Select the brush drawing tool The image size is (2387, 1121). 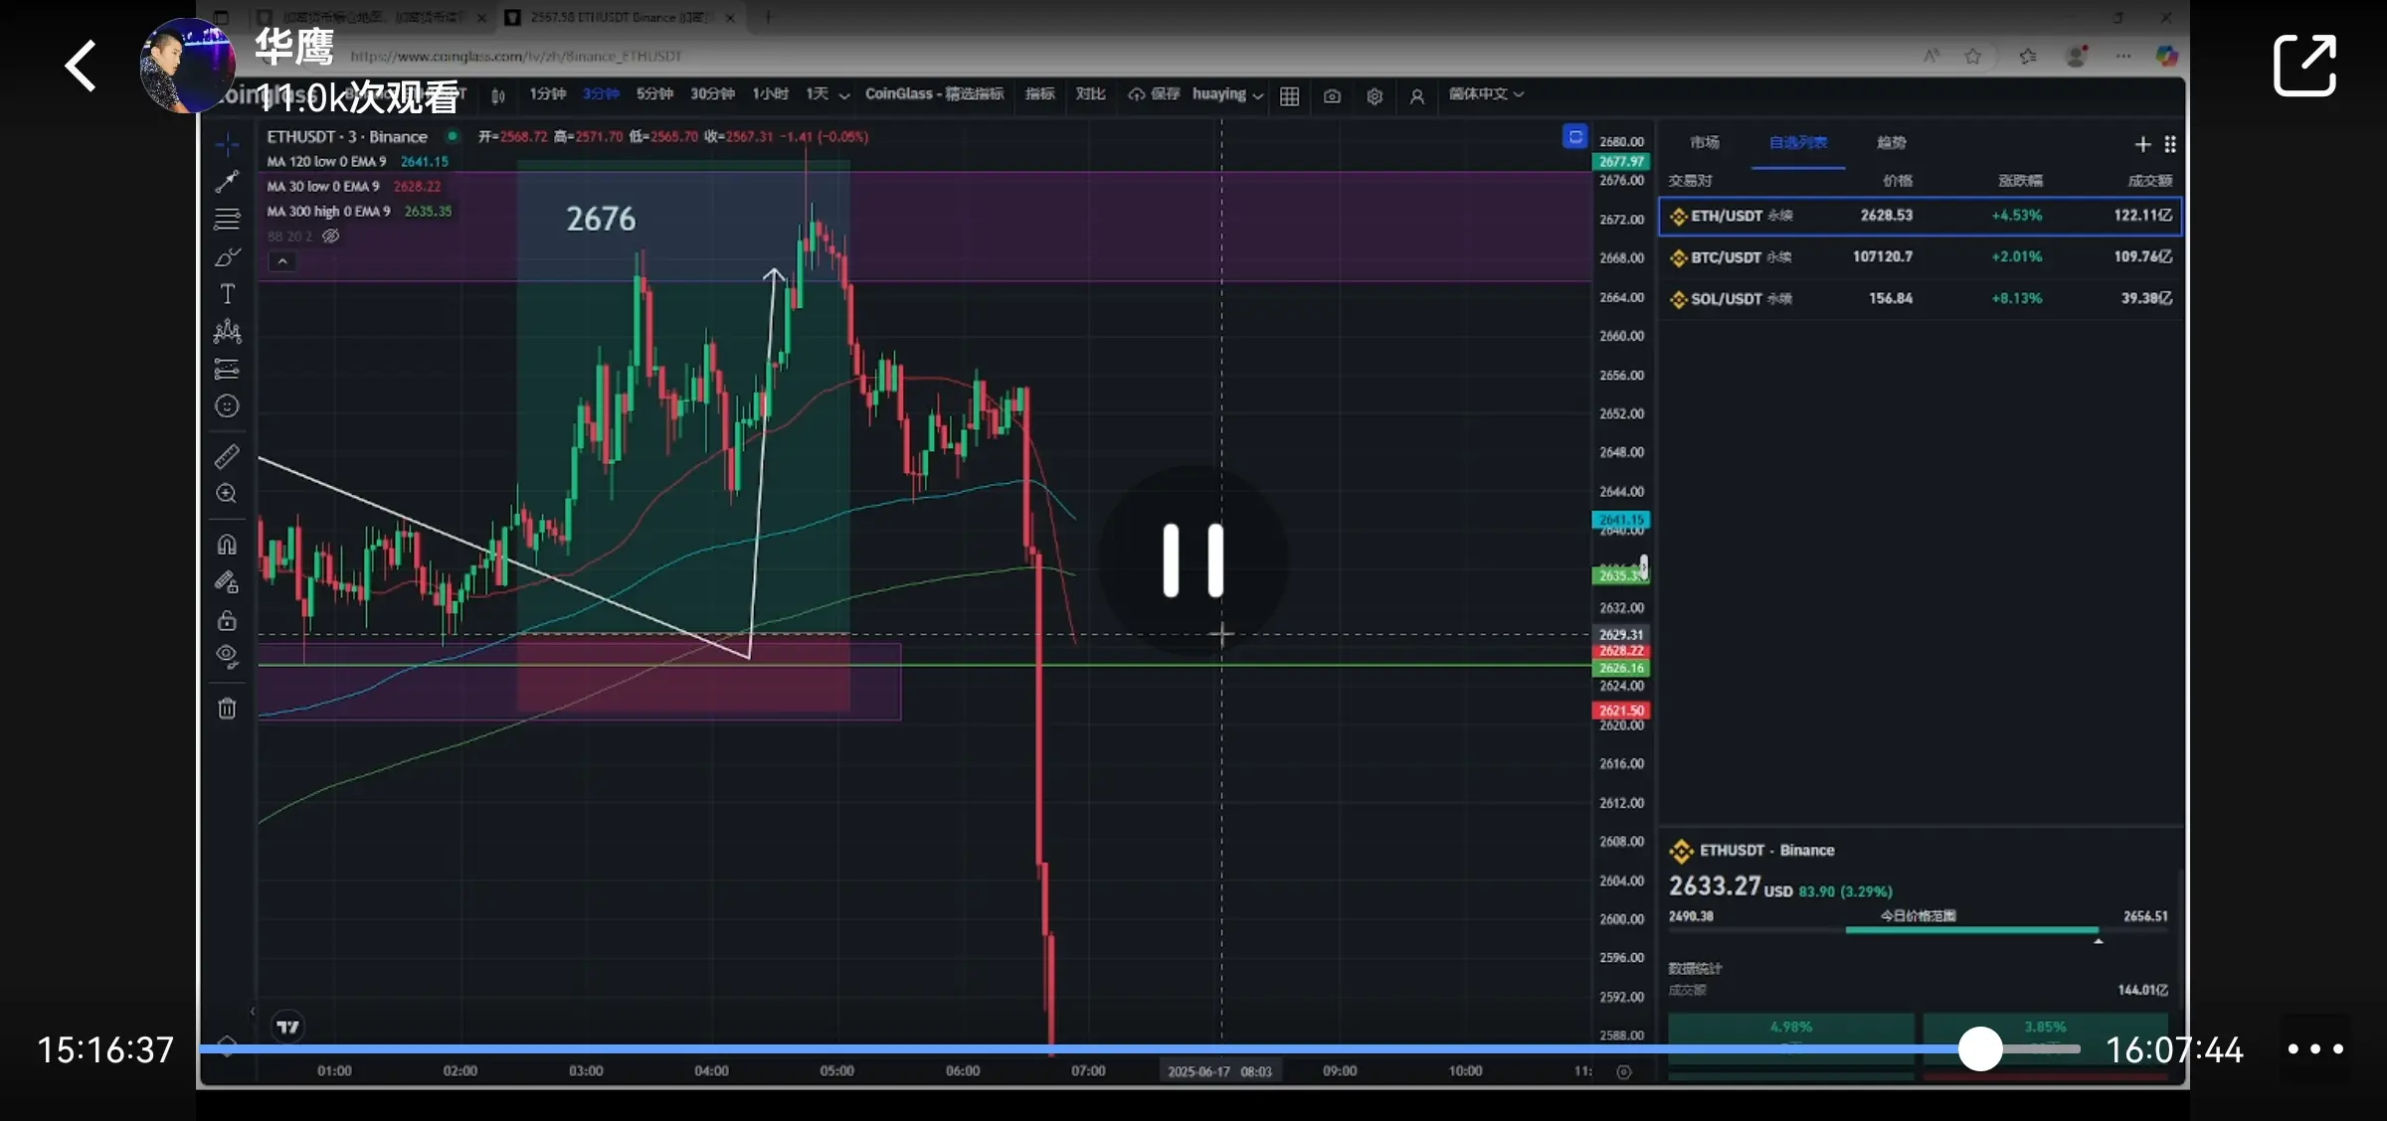(227, 256)
